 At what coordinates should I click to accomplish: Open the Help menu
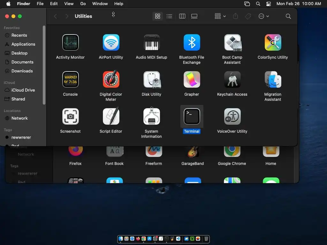click(119, 4)
